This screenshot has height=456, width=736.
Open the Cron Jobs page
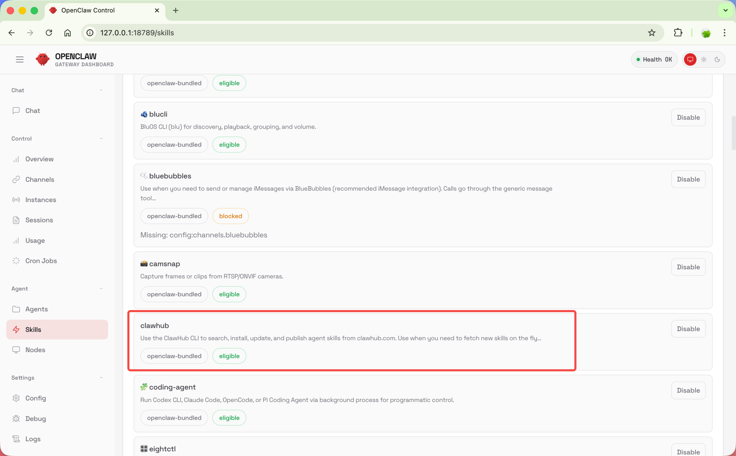[41, 261]
